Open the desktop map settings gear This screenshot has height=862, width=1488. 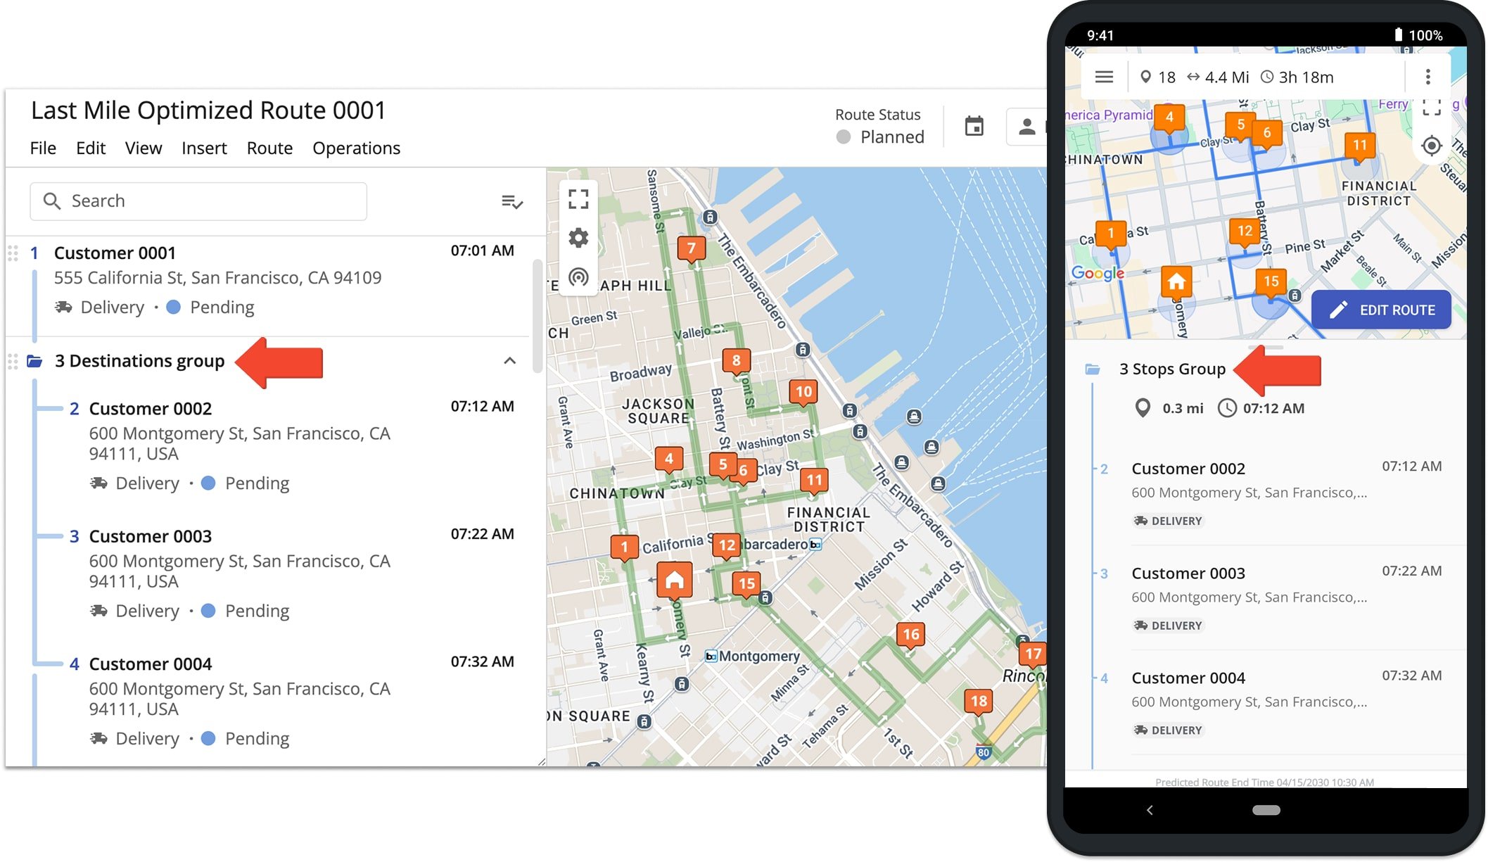click(578, 238)
